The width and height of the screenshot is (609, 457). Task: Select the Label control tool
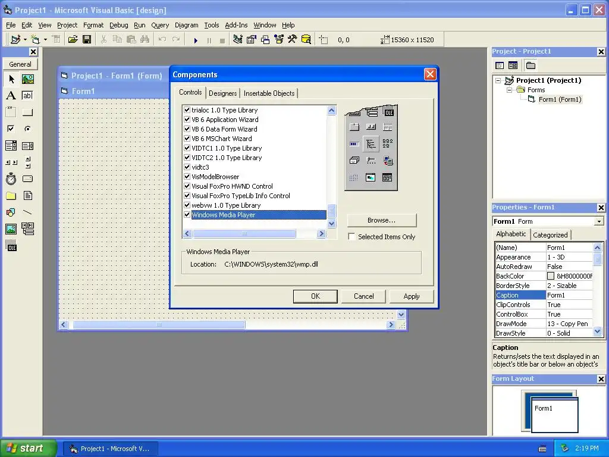pyautogui.click(x=11, y=96)
